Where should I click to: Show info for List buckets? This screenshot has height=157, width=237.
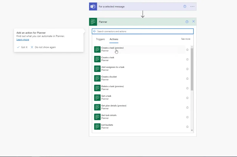[187, 127]
